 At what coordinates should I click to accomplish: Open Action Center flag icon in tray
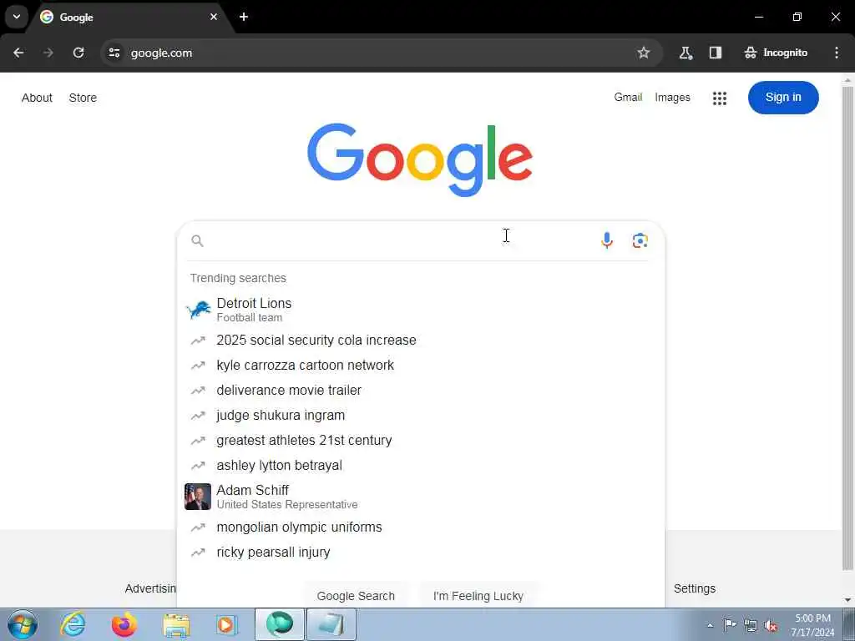pyautogui.click(x=730, y=625)
